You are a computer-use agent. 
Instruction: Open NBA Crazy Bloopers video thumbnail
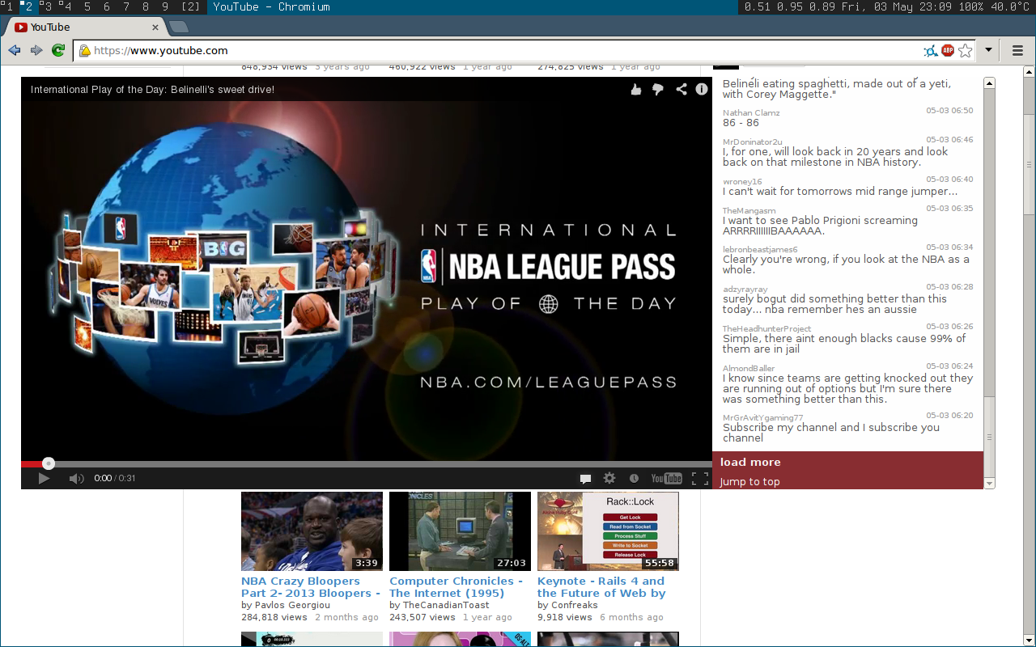click(x=312, y=531)
